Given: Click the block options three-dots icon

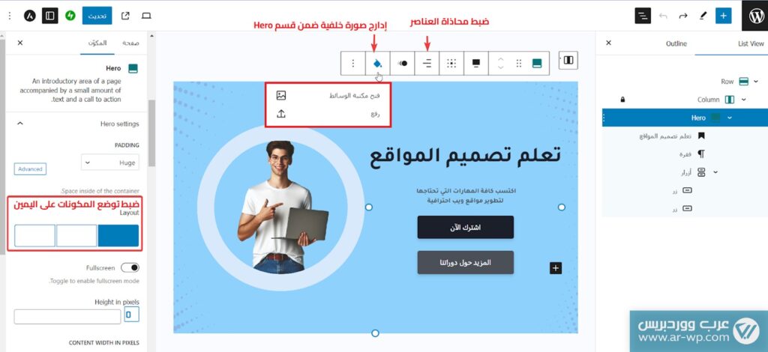Looking at the screenshot, I should click(353, 63).
